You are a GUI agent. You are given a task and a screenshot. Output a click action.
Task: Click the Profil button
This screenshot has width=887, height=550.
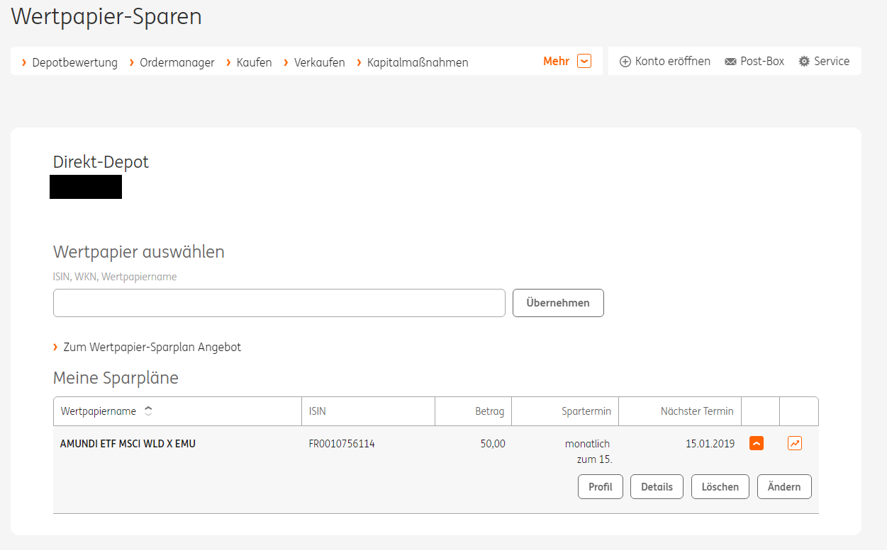[x=601, y=487]
